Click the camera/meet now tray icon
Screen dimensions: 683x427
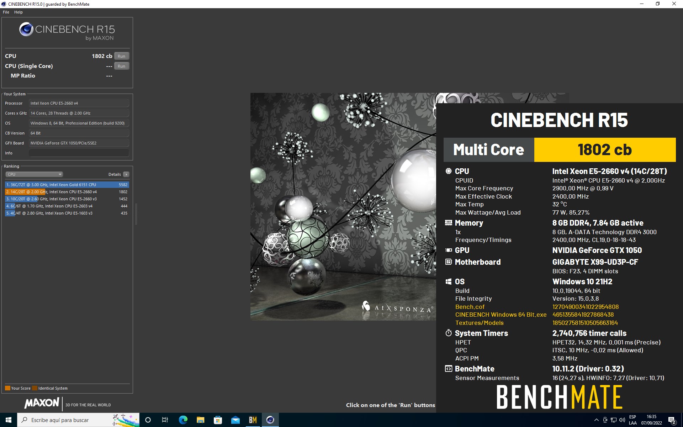point(605,420)
